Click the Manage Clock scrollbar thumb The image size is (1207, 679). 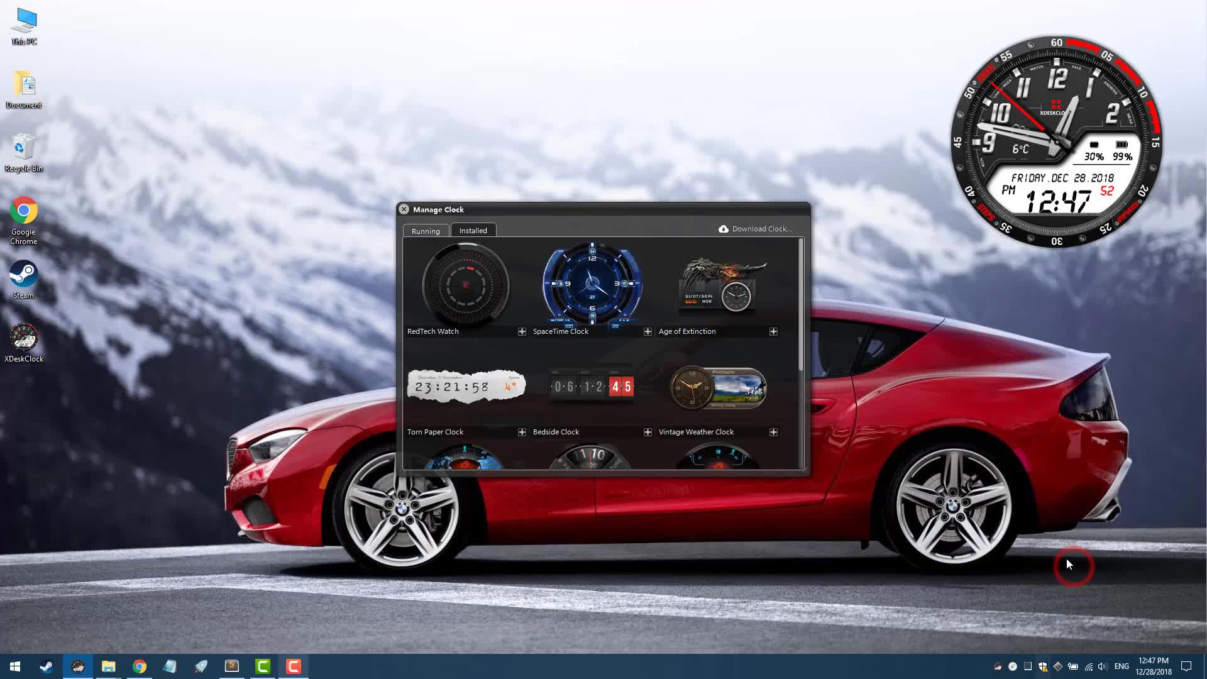click(801, 305)
